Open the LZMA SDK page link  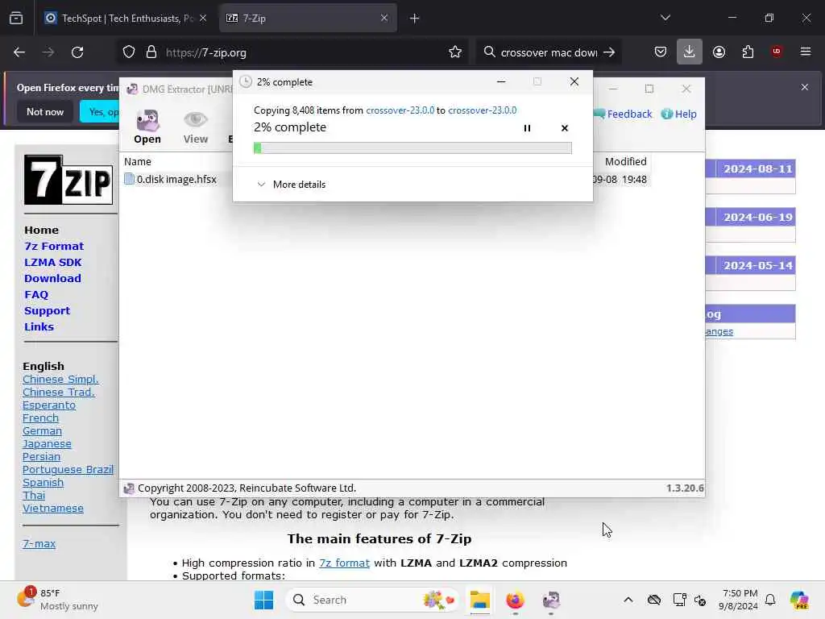[52, 262]
